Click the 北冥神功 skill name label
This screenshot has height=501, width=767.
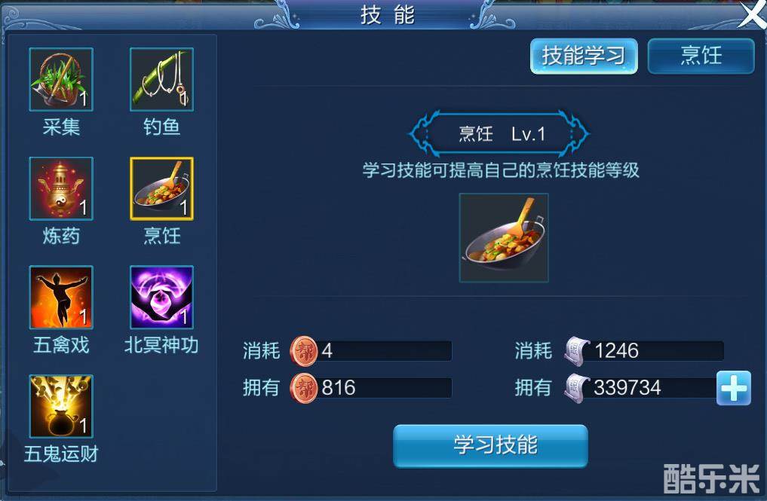161,345
